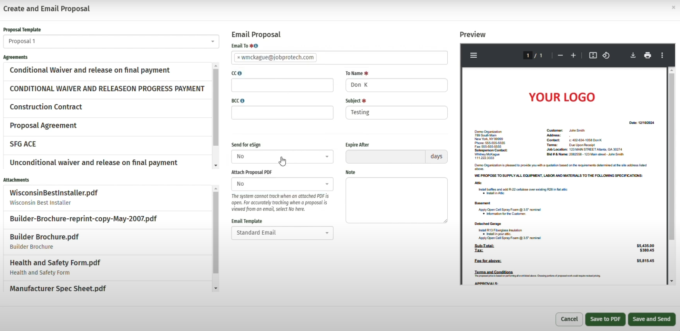This screenshot has width=680, height=331.
Task: Zoom out the PDF preview
Action: (x=560, y=56)
